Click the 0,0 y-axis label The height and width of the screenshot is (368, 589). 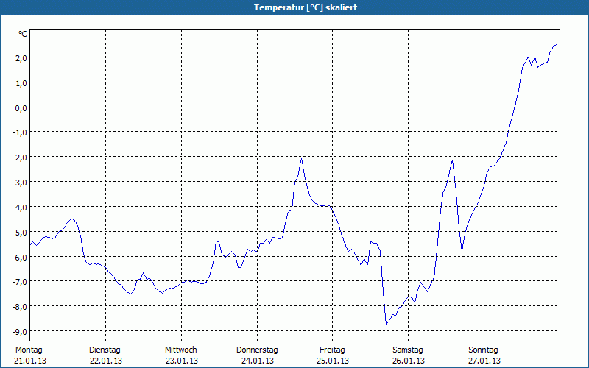[x=21, y=107]
